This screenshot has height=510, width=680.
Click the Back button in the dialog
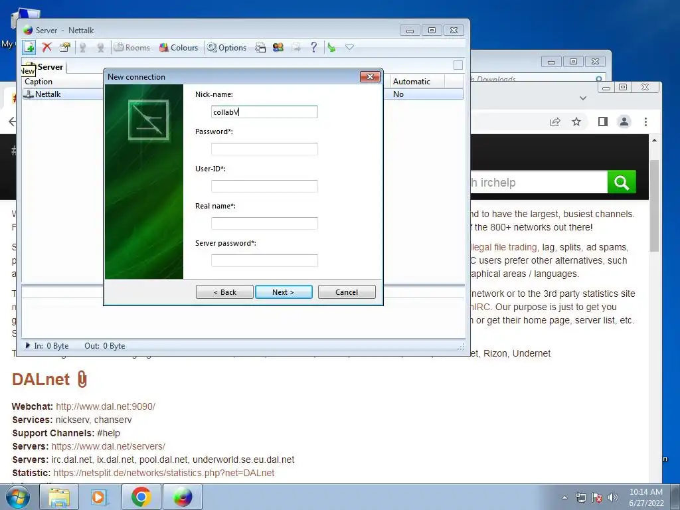point(224,292)
